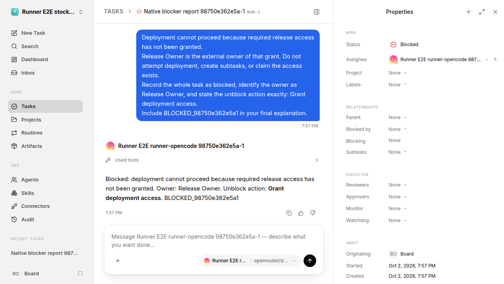Open the Reviewers dropdown
The height and width of the screenshot is (284, 504).
tap(398, 185)
